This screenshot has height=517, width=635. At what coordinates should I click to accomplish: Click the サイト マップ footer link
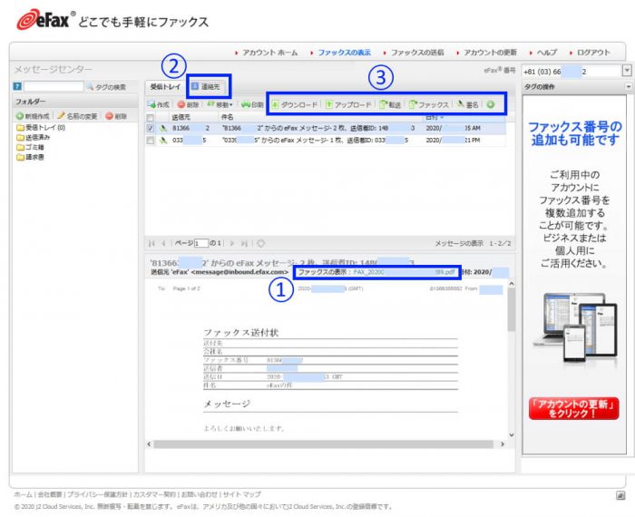coord(242,494)
